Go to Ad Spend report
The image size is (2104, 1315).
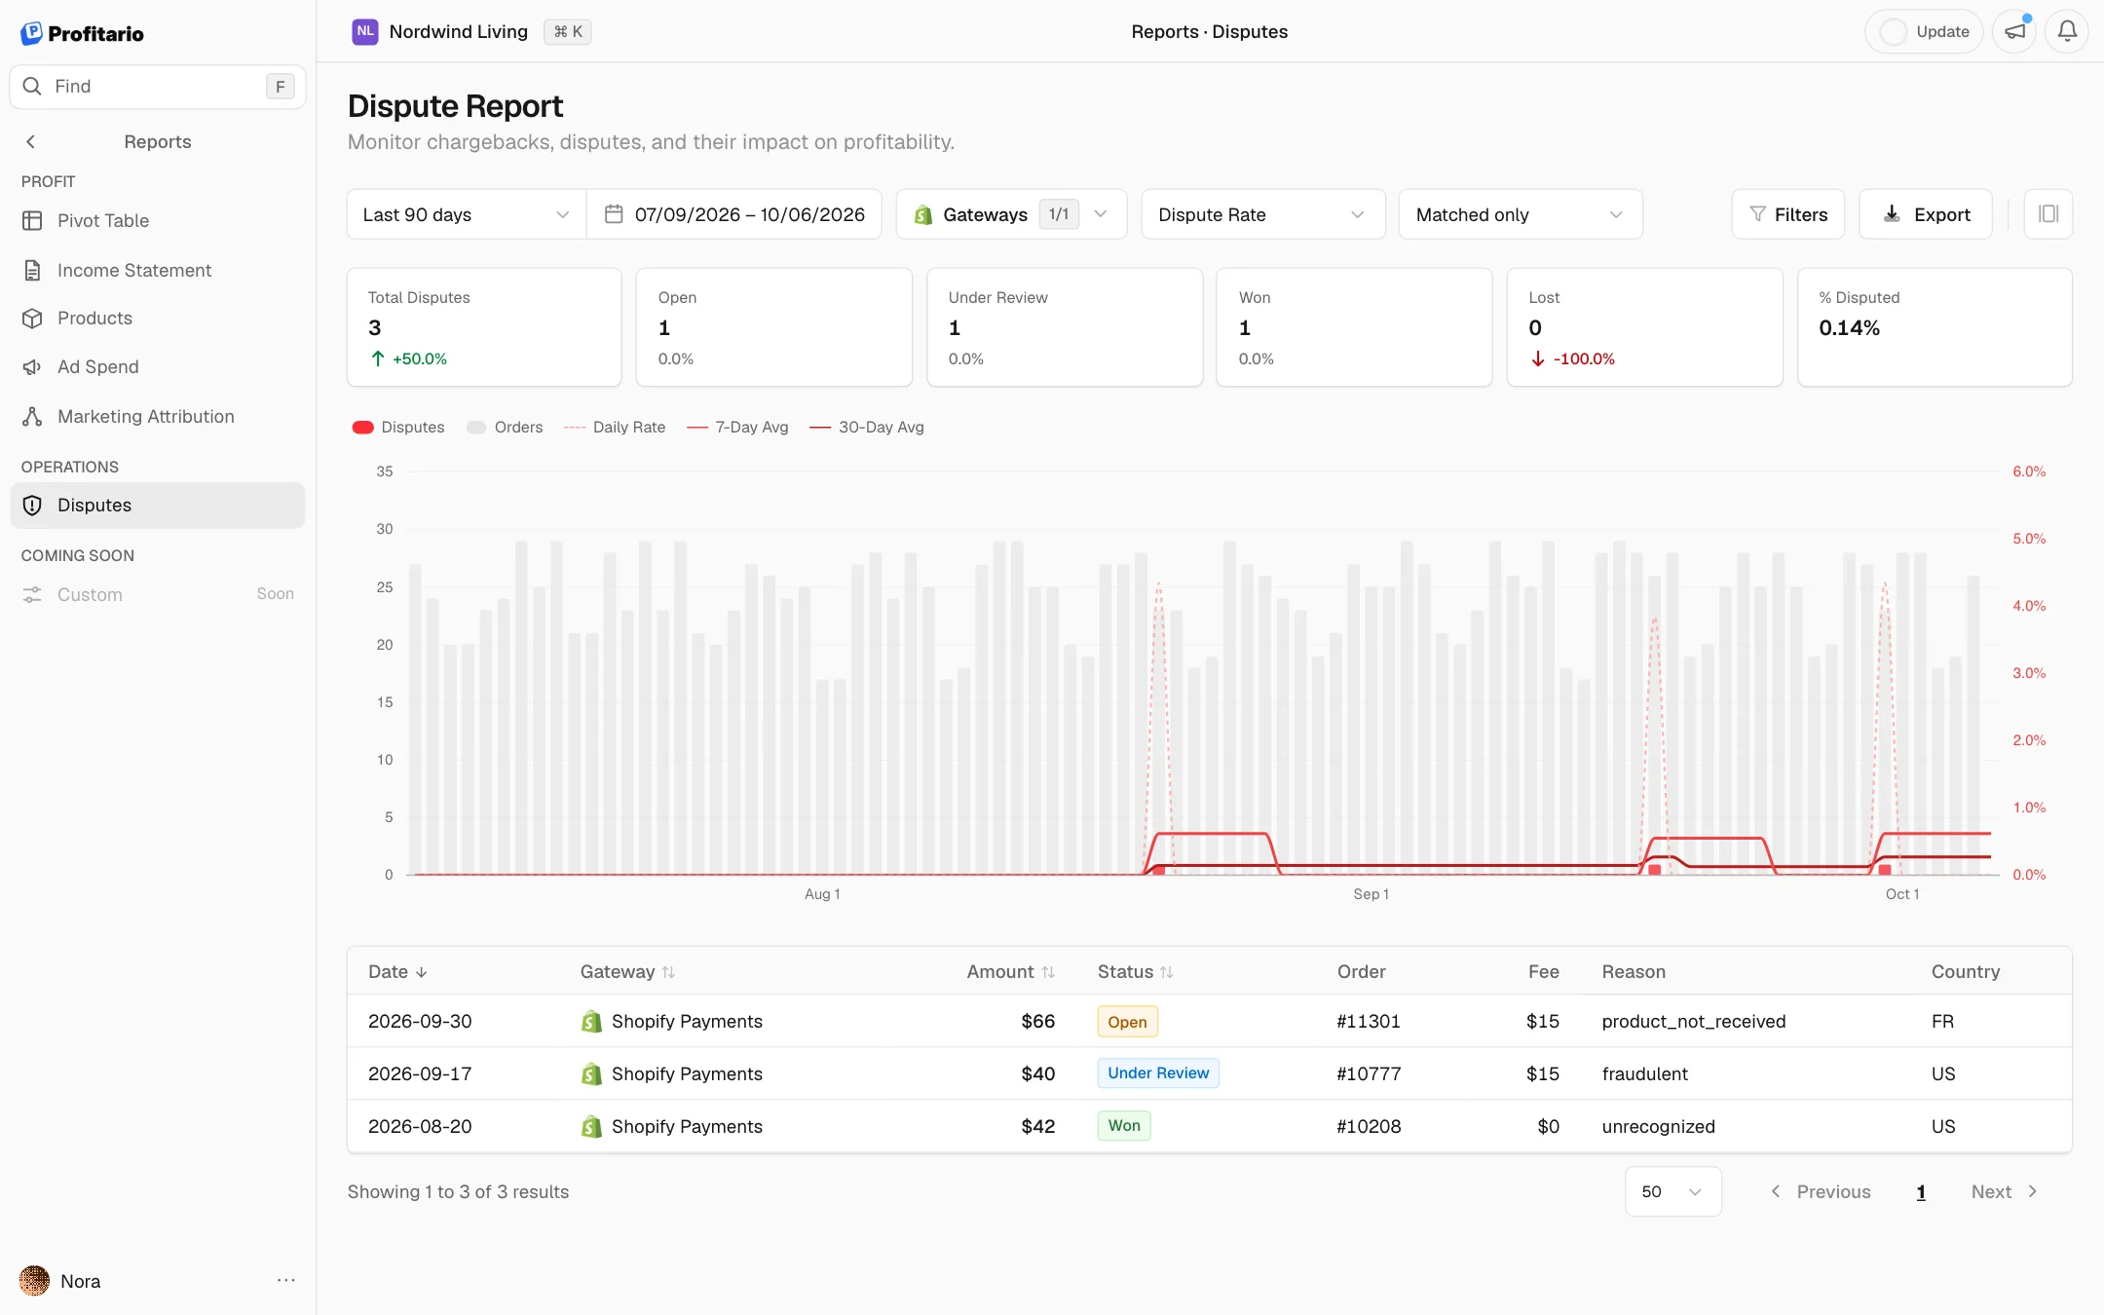coord(158,366)
